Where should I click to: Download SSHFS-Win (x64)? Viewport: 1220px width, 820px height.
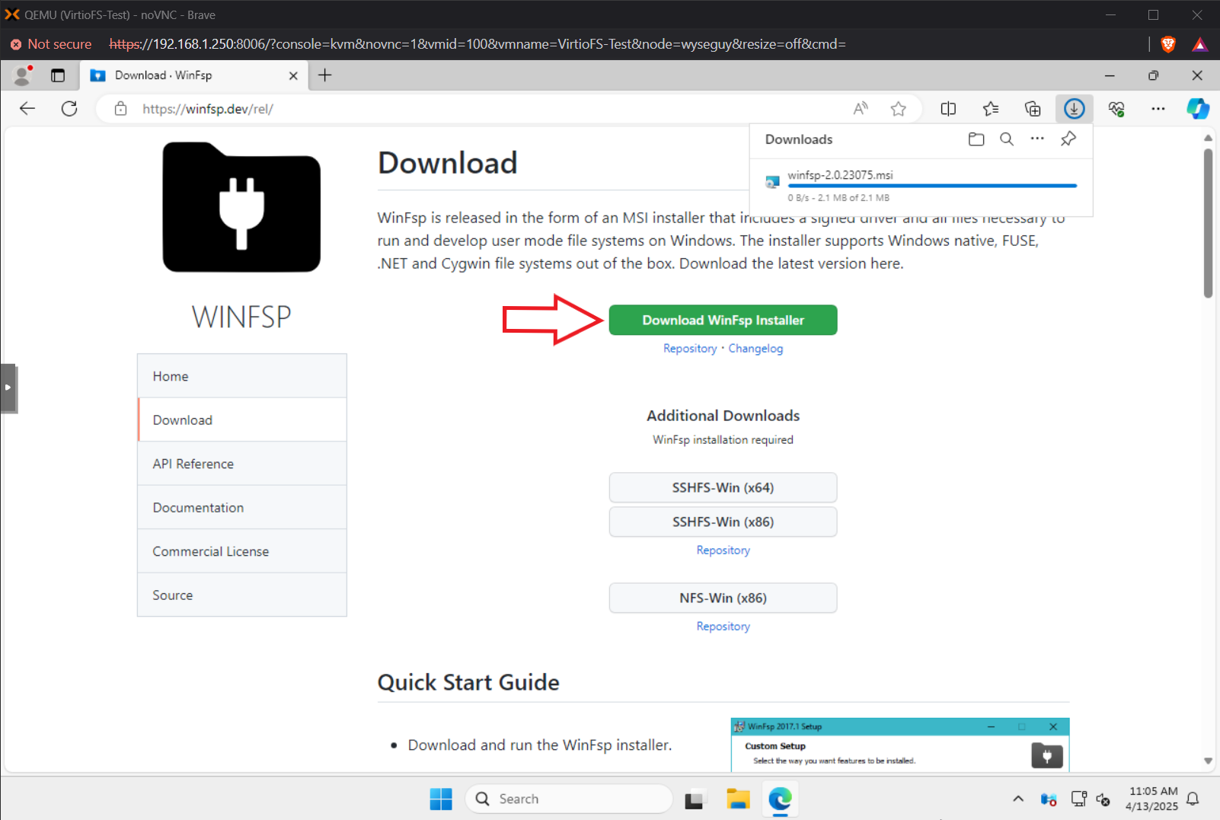[723, 487]
